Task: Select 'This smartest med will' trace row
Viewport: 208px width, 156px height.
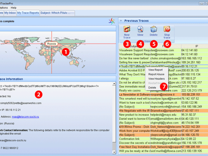Action: (164, 98)
